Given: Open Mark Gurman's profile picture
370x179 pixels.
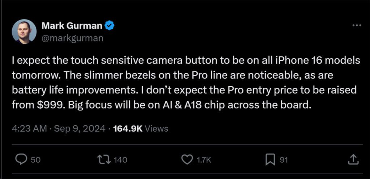Looking at the screenshot, I should pos(24,31).
